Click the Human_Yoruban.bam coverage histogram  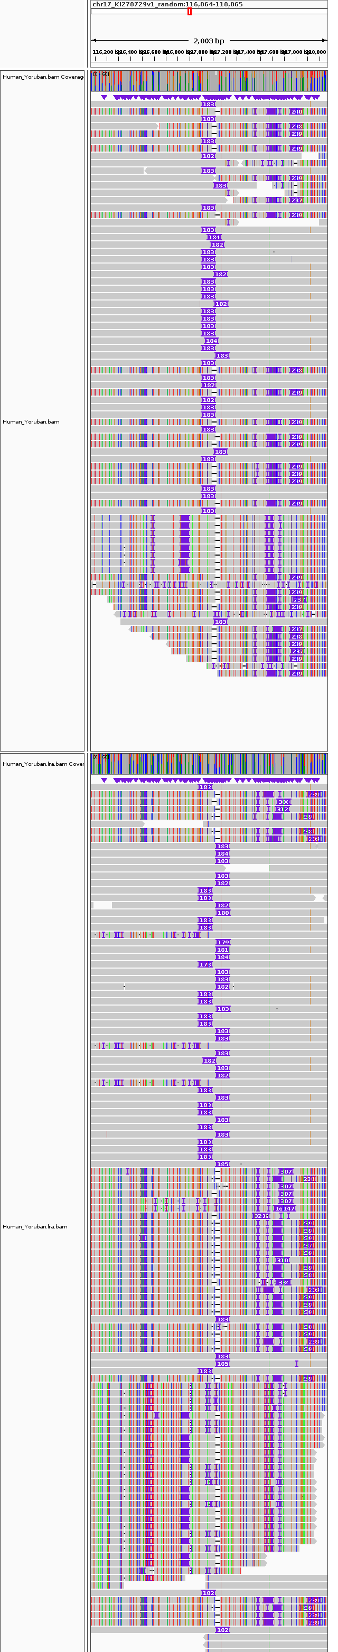209,81
